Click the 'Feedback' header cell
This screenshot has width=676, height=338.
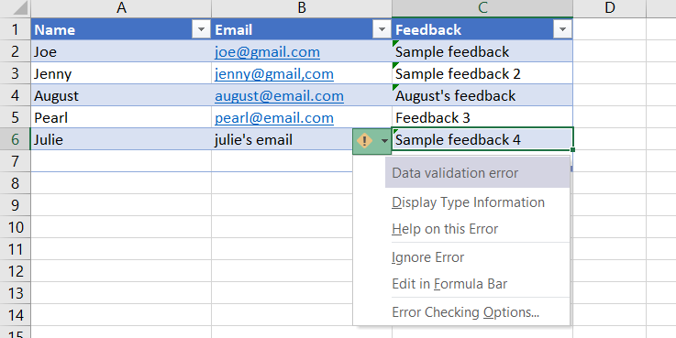click(482, 29)
